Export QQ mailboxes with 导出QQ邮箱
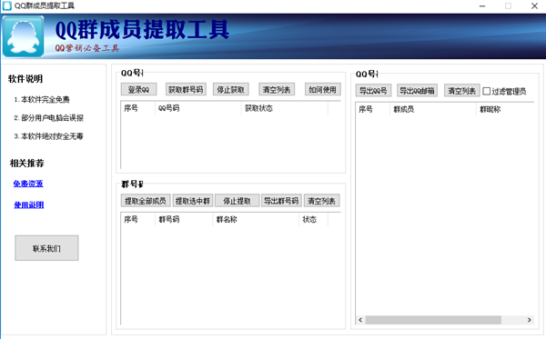 click(417, 90)
